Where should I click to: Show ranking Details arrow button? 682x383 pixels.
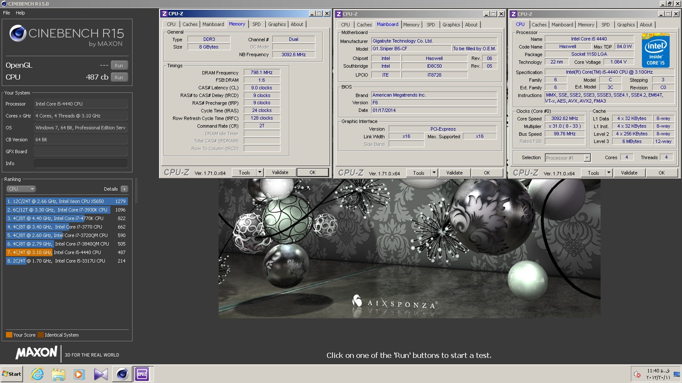coord(124,189)
